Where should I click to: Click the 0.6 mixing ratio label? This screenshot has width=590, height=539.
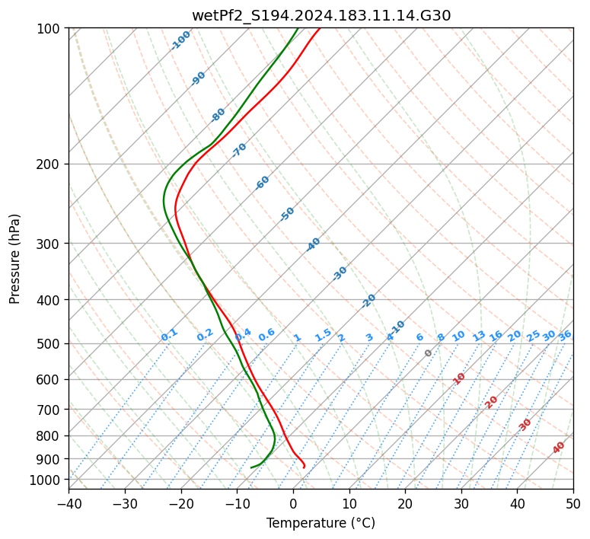pyautogui.click(x=266, y=335)
